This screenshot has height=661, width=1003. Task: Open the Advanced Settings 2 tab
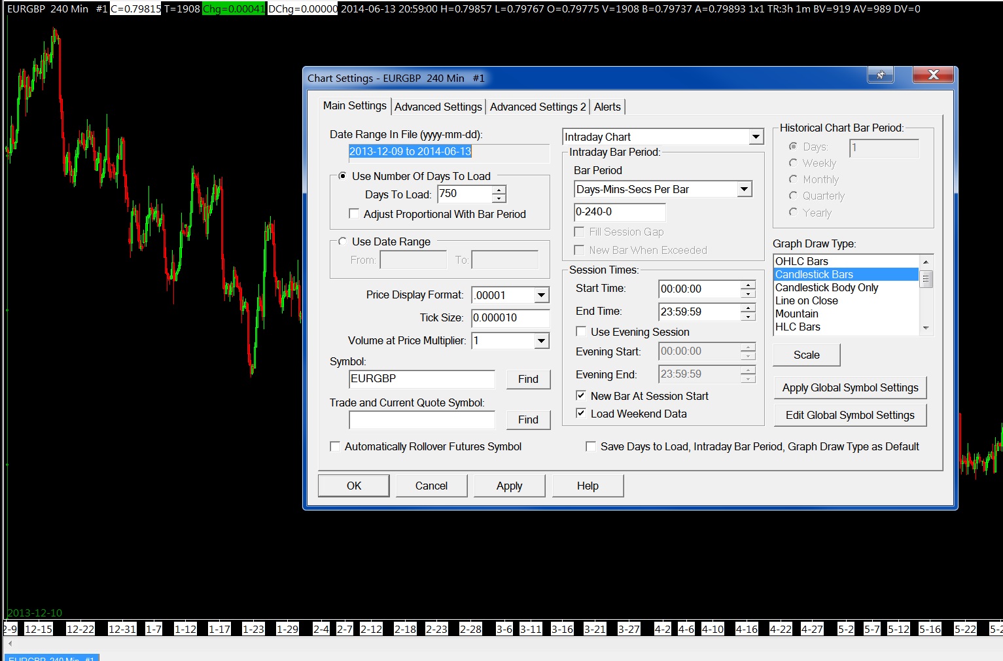pos(538,107)
